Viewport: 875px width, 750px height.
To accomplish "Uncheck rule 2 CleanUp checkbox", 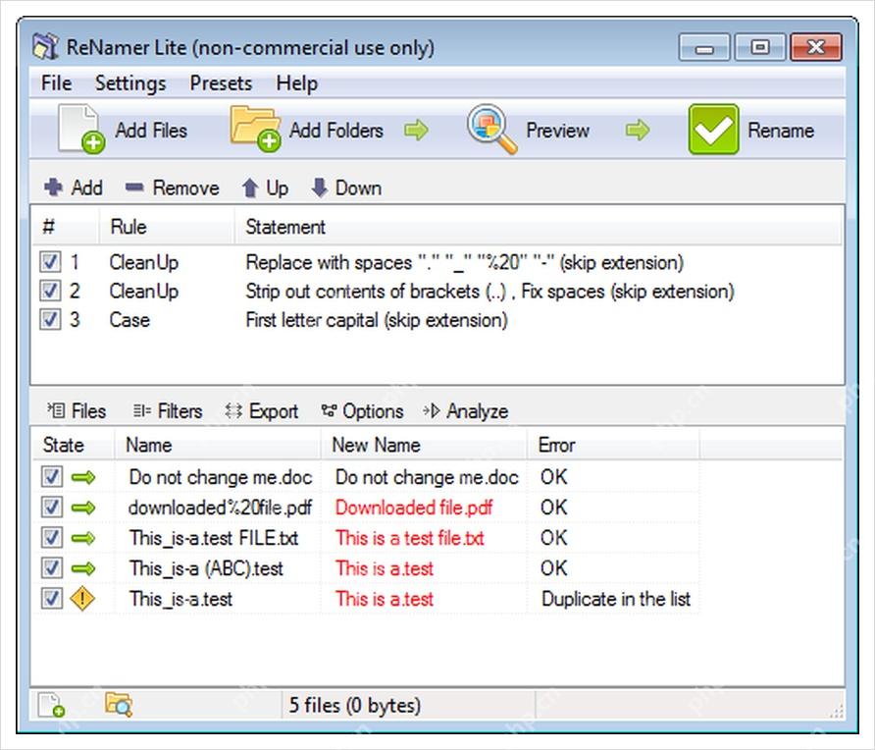I will (50, 291).
